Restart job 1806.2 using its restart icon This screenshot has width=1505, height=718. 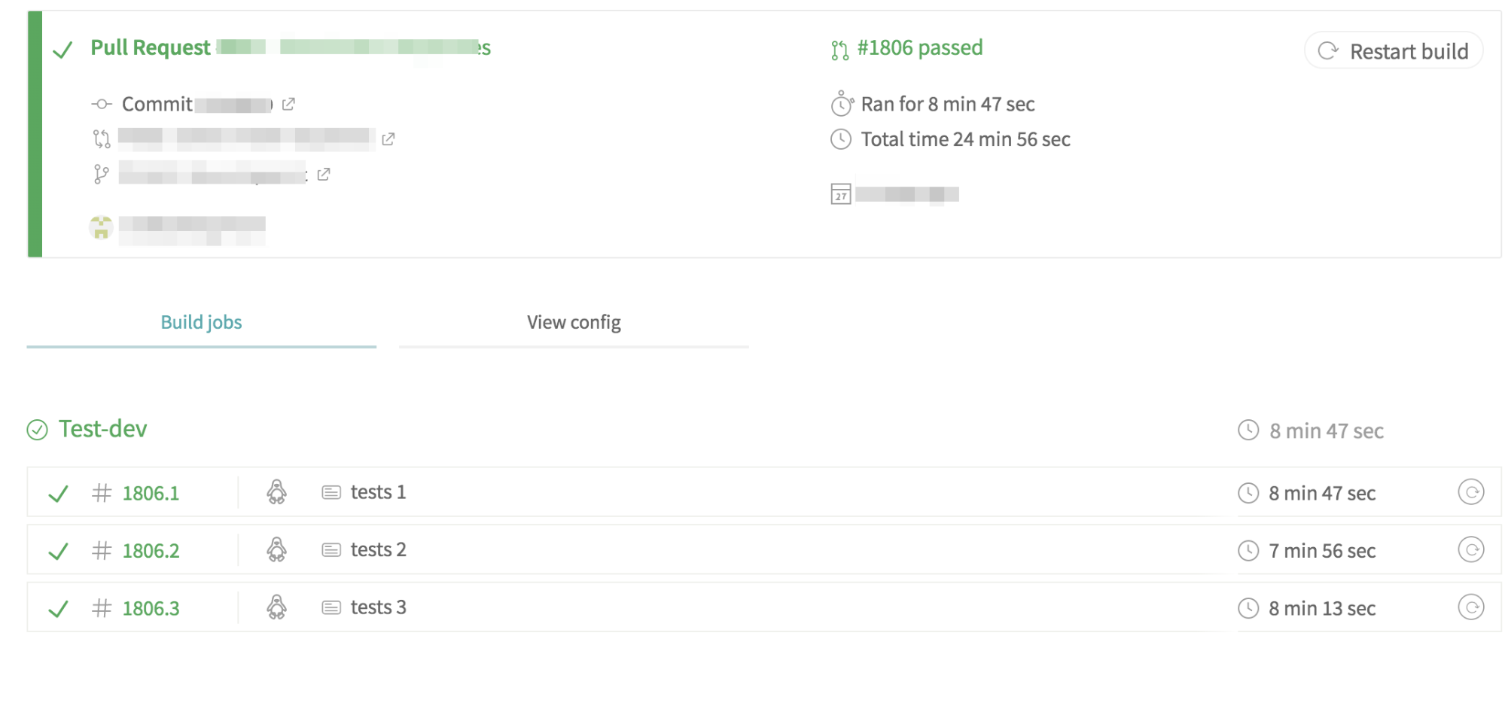(x=1470, y=550)
